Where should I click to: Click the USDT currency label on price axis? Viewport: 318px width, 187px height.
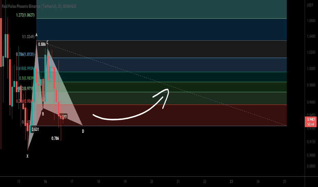(310, 5)
